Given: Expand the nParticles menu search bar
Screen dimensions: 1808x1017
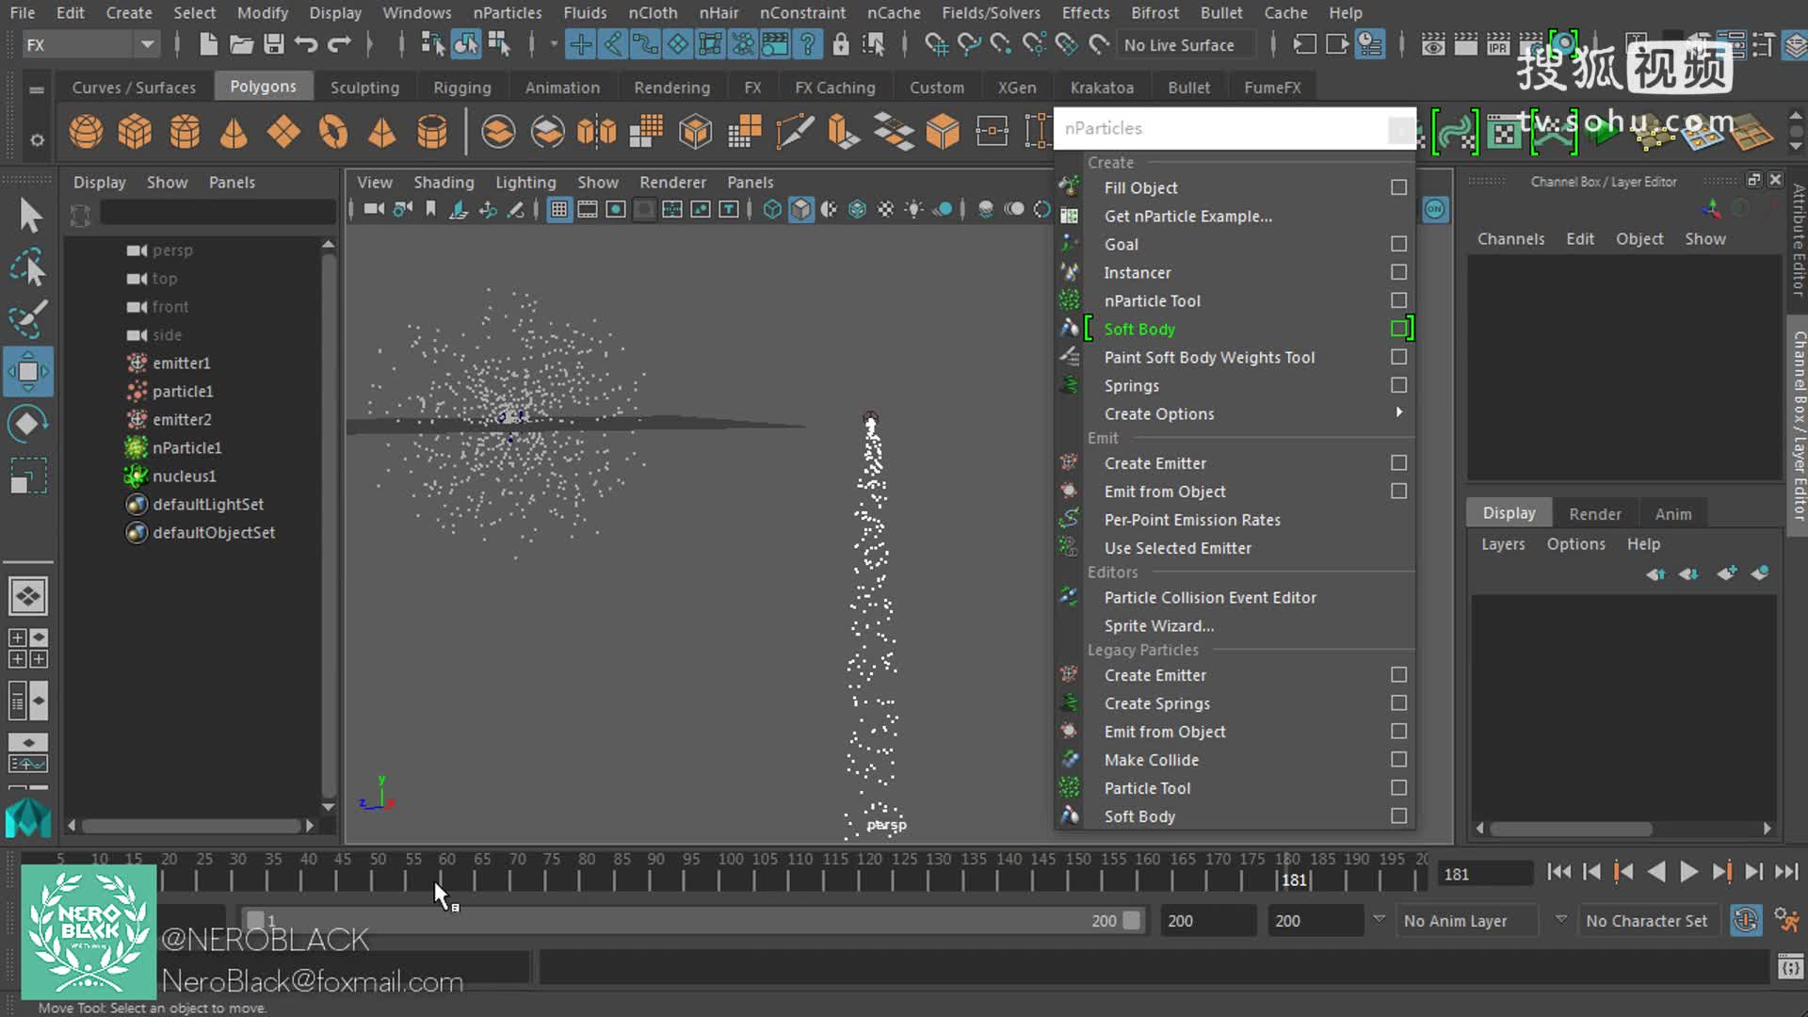Looking at the screenshot, I should click(1400, 127).
